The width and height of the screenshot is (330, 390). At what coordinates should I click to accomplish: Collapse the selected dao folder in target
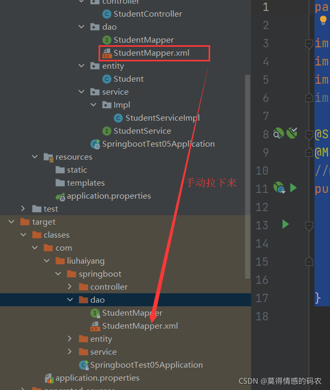(70, 300)
